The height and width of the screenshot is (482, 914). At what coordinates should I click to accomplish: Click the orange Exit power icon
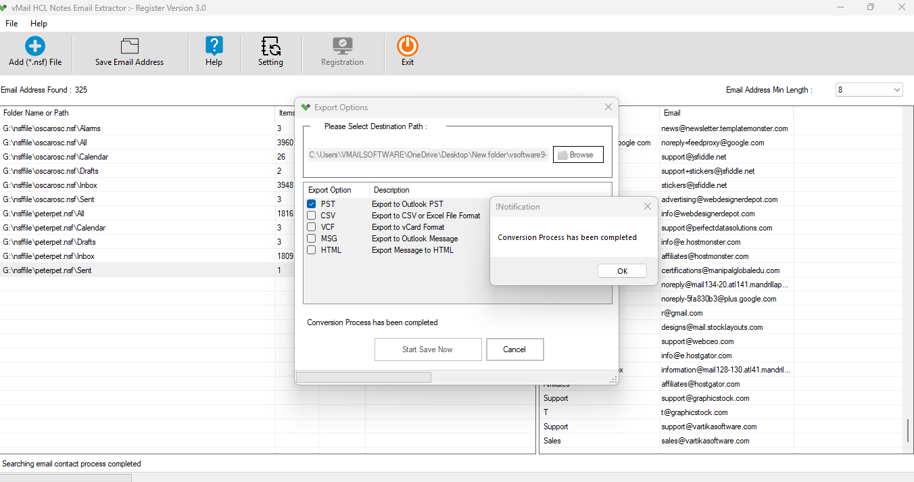tap(408, 46)
